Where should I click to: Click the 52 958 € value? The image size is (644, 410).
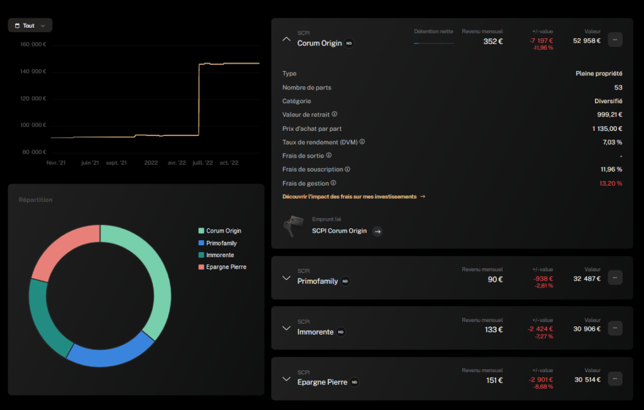(587, 41)
